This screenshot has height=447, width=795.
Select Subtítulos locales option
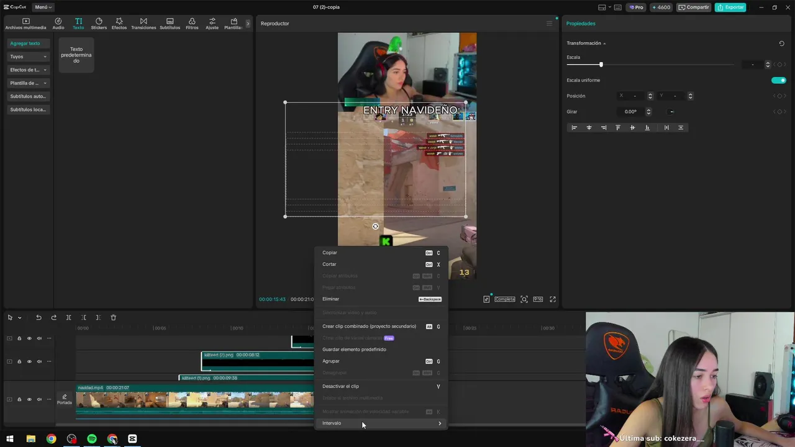(28, 109)
